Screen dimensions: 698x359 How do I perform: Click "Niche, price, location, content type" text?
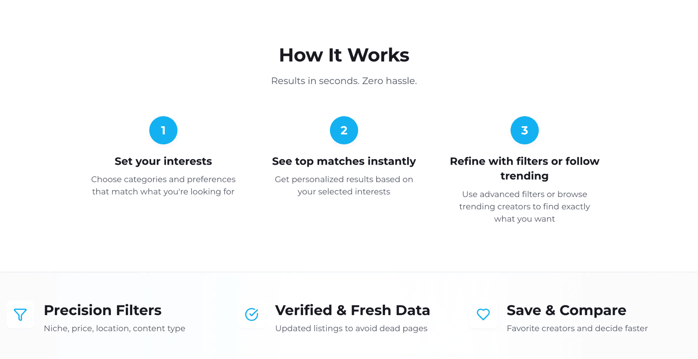[x=115, y=328]
